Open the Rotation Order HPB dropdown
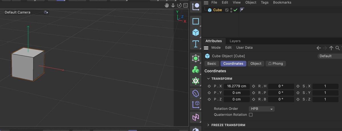342x131 pixels. point(262,109)
